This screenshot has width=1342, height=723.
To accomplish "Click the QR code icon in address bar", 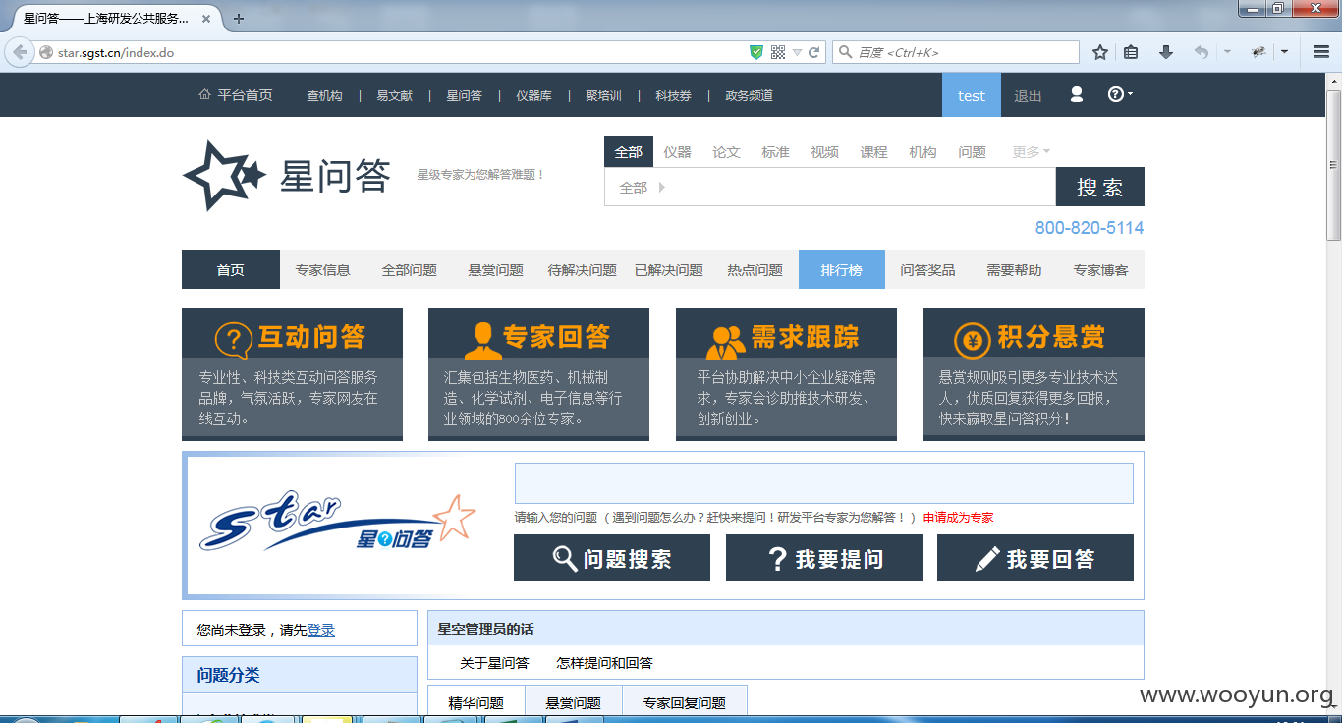I will coord(778,52).
